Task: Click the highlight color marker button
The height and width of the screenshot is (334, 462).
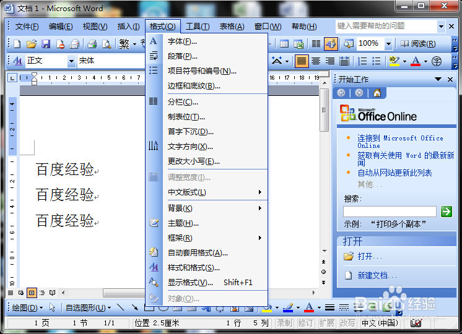Action: click(394, 61)
